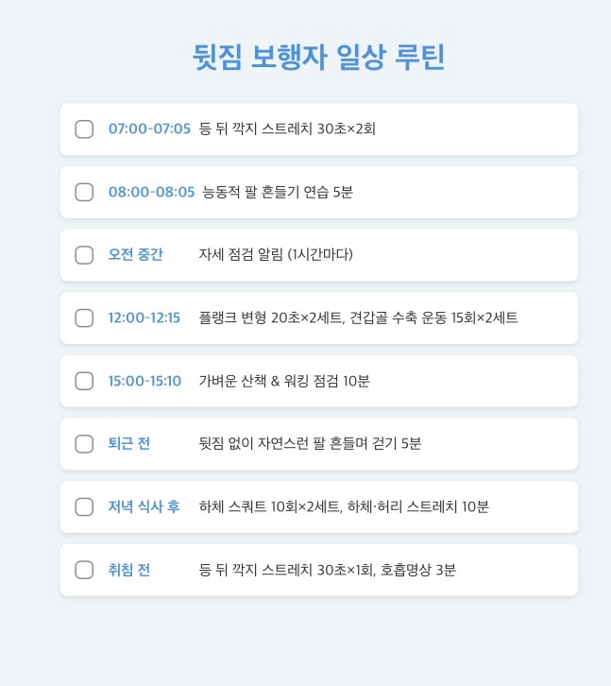Click the 자세 점검 알림 (1시간마다) text
The width and height of the screenshot is (611, 686).
276,254
